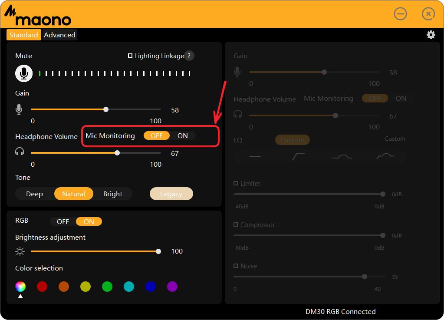This screenshot has width=444, height=320.
Task: Click the Lighting Linkage help question mark
Action: (x=189, y=56)
